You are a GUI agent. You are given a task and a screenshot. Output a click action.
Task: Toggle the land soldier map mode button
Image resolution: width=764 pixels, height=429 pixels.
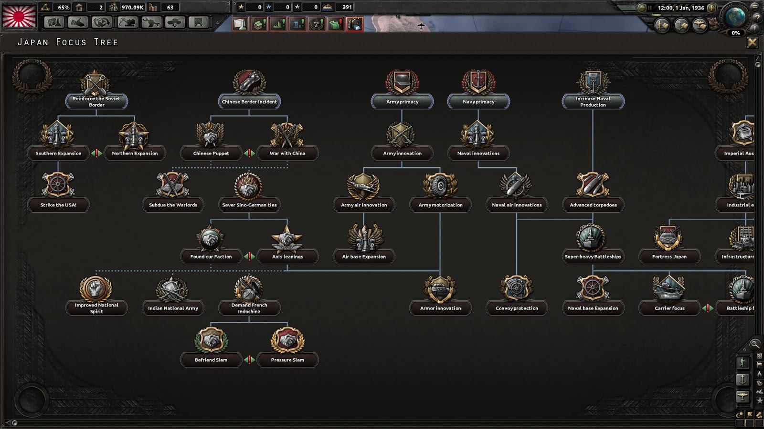(x=743, y=363)
